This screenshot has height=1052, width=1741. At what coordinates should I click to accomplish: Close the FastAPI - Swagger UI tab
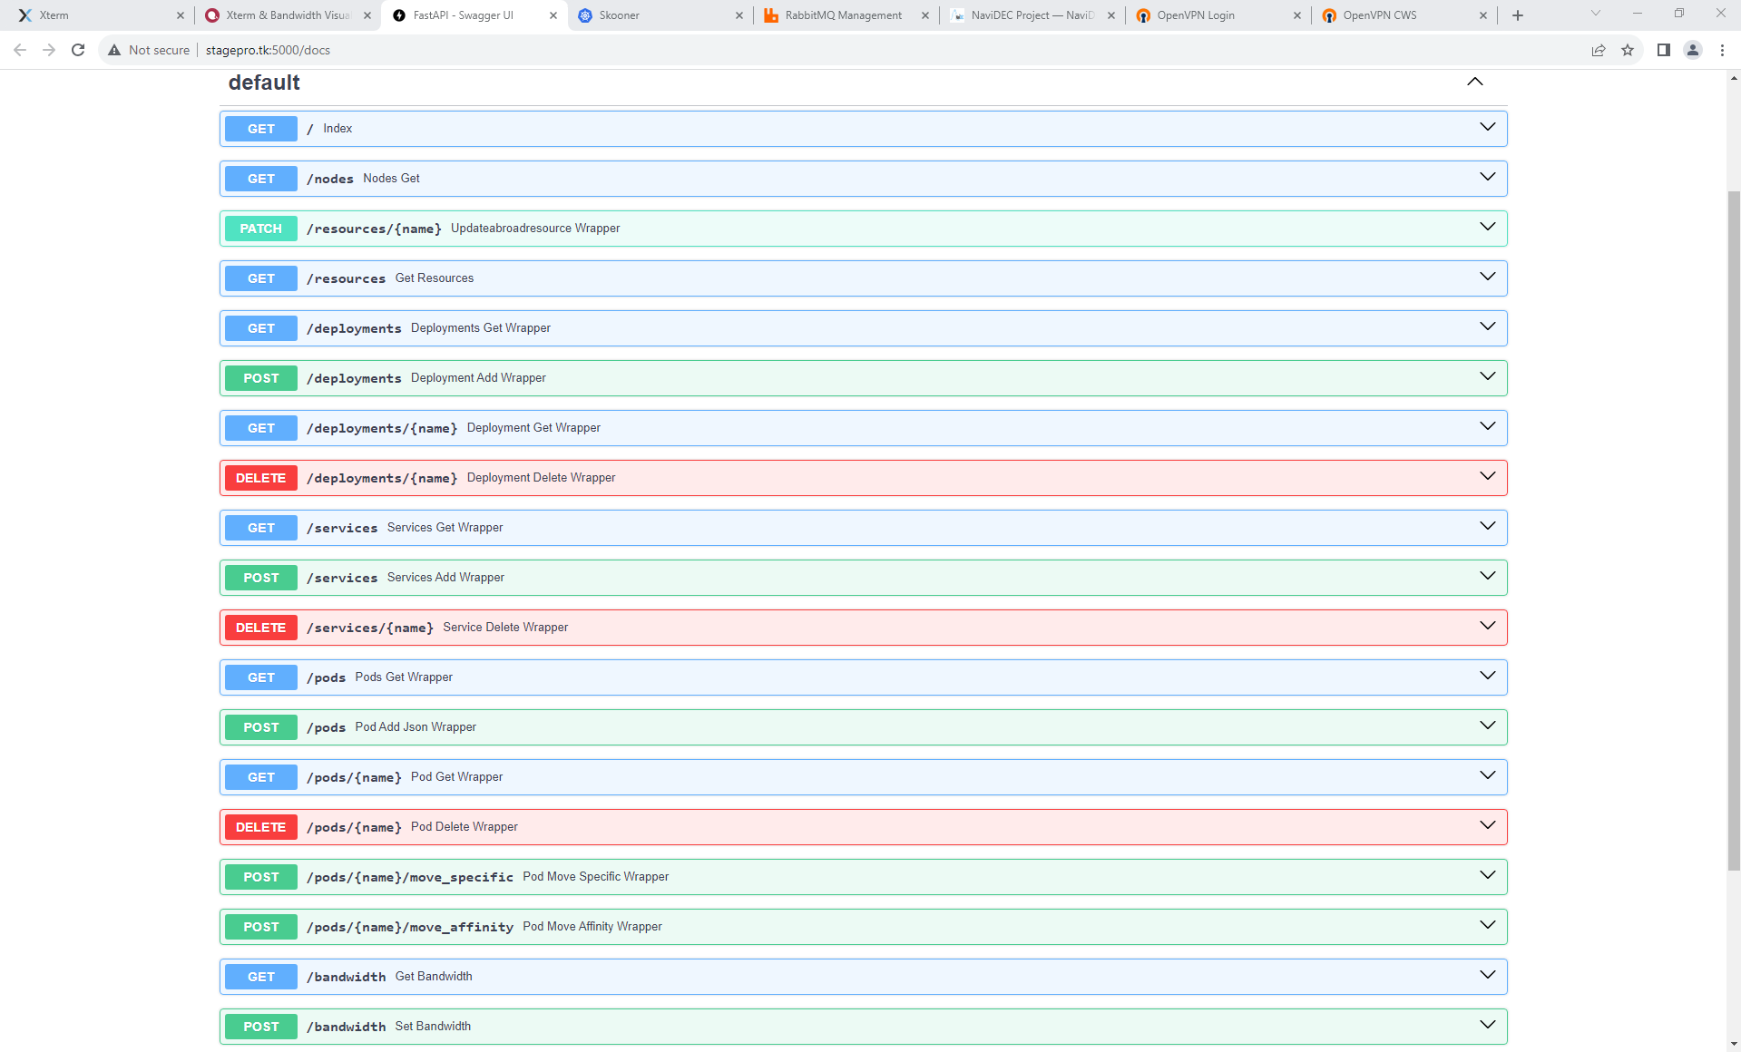pyautogui.click(x=553, y=15)
